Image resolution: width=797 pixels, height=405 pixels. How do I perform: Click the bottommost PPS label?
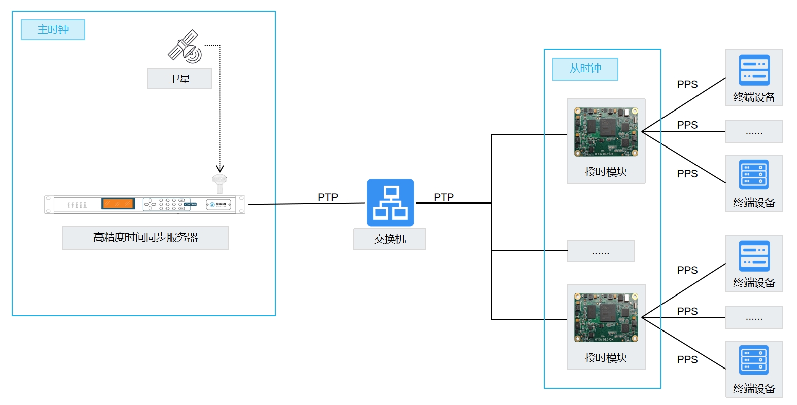(687, 359)
